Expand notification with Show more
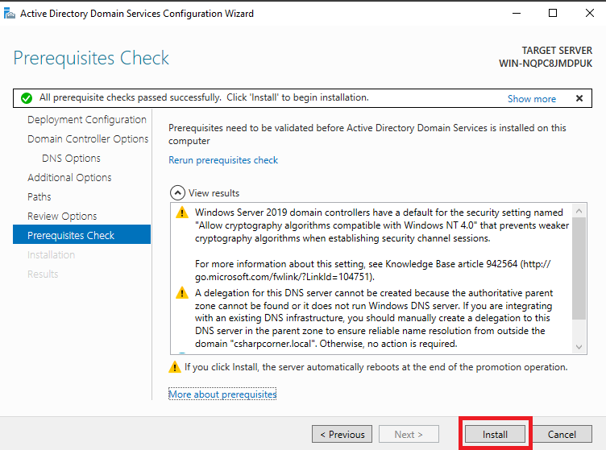This screenshot has height=450, width=606. pyautogui.click(x=531, y=98)
